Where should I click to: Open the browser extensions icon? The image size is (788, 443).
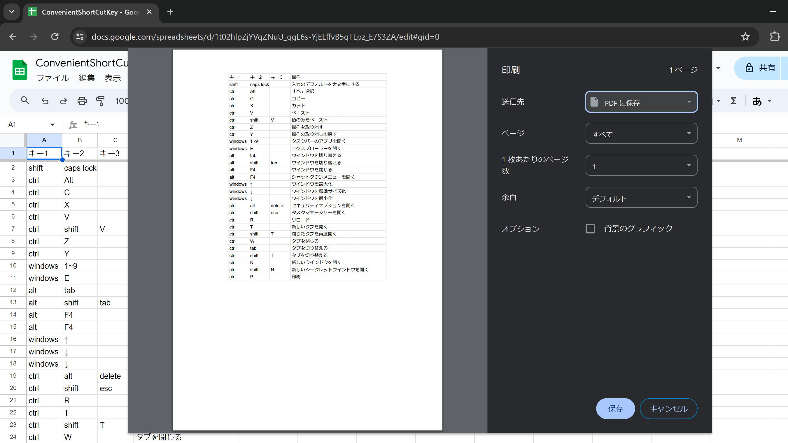[775, 37]
